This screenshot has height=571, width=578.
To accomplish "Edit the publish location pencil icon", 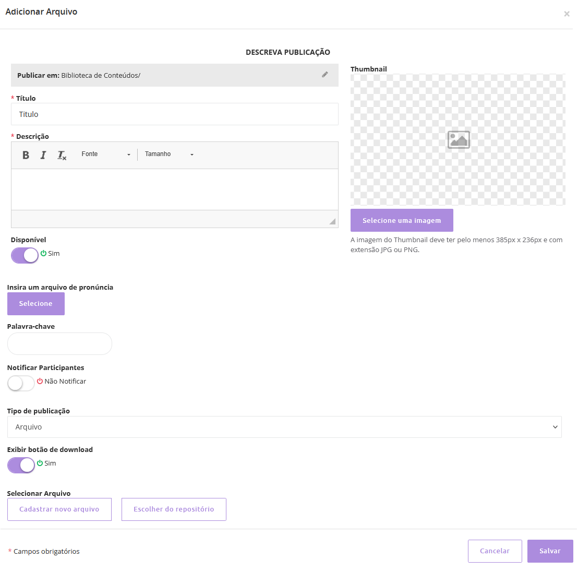I will click(x=325, y=75).
